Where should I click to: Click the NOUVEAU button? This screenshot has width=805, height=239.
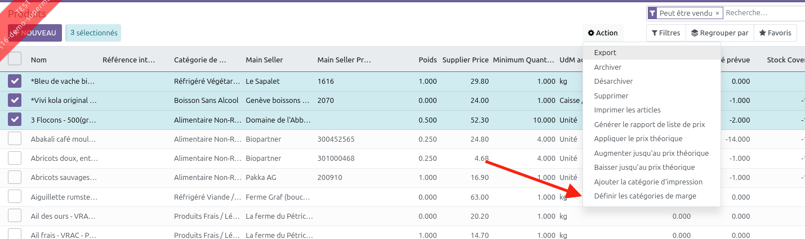35,33
